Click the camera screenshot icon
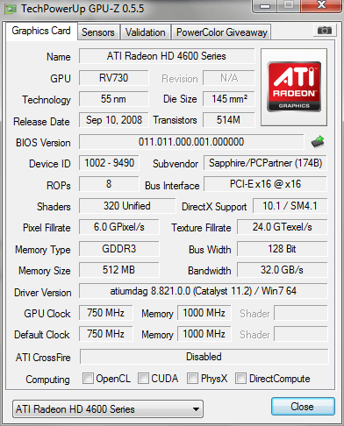 (x=324, y=30)
